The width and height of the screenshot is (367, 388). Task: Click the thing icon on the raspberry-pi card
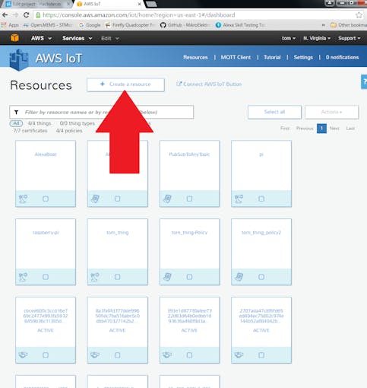click(23, 277)
